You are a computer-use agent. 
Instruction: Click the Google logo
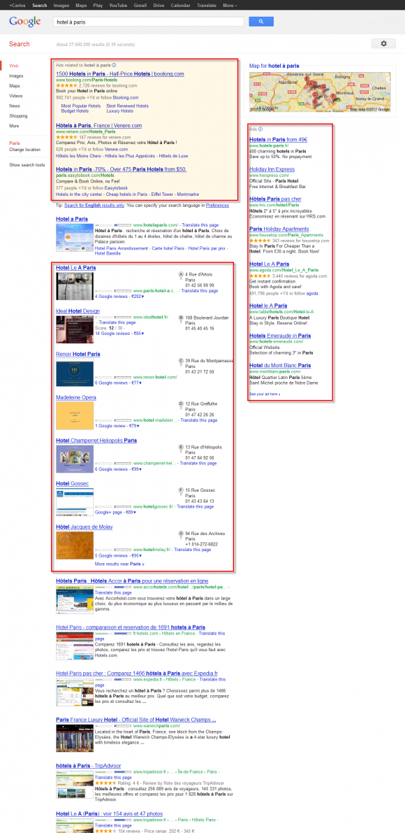pos(25,22)
